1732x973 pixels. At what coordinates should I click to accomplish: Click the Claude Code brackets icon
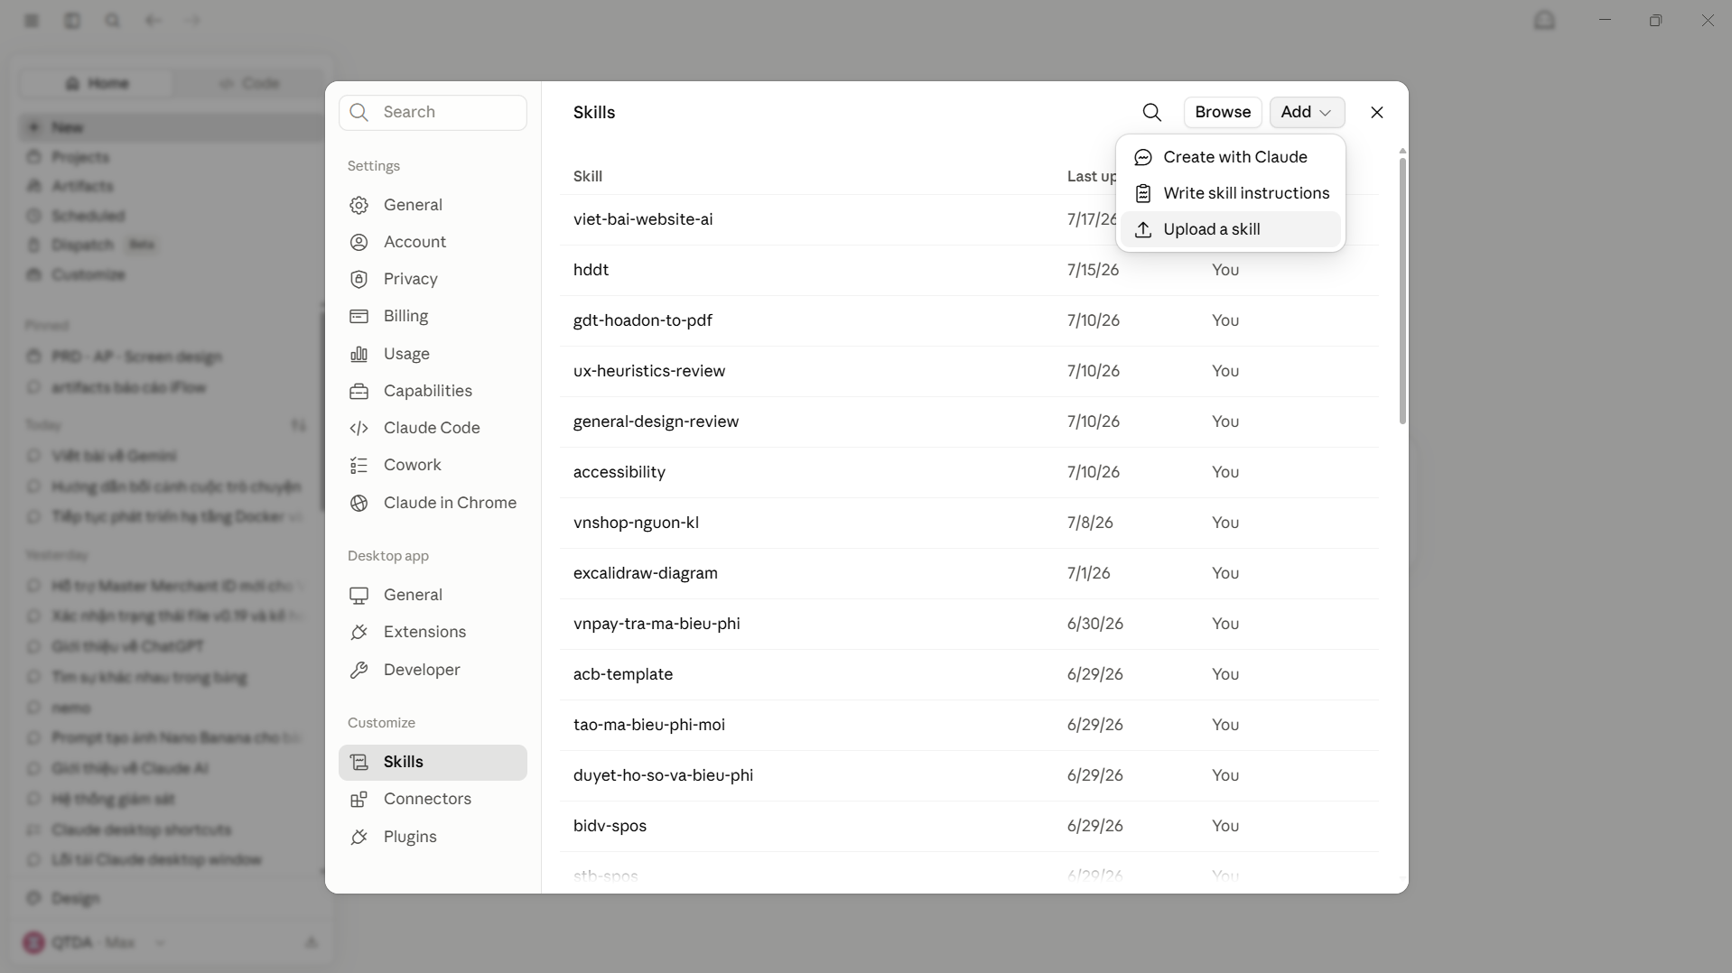click(x=359, y=428)
